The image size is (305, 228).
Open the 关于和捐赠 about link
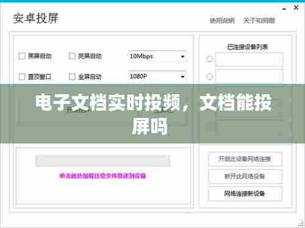pyautogui.click(x=259, y=21)
